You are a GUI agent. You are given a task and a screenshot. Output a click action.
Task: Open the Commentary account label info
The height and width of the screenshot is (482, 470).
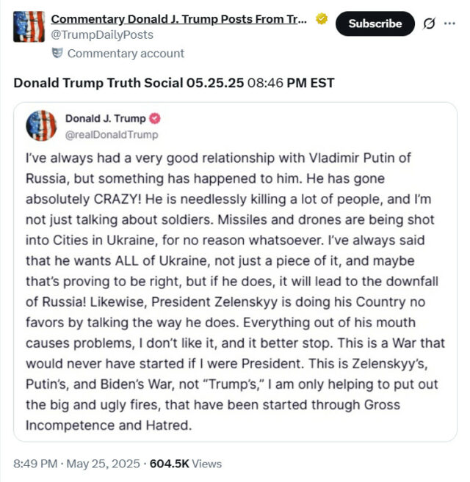tap(126, 54)
